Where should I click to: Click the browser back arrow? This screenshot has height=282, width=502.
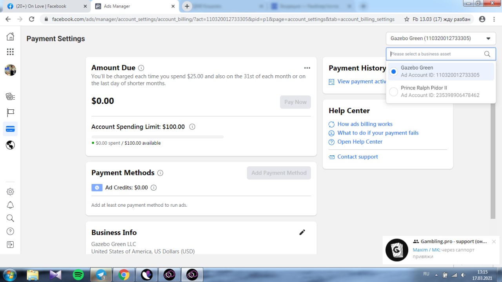click(x=8, y=19)
